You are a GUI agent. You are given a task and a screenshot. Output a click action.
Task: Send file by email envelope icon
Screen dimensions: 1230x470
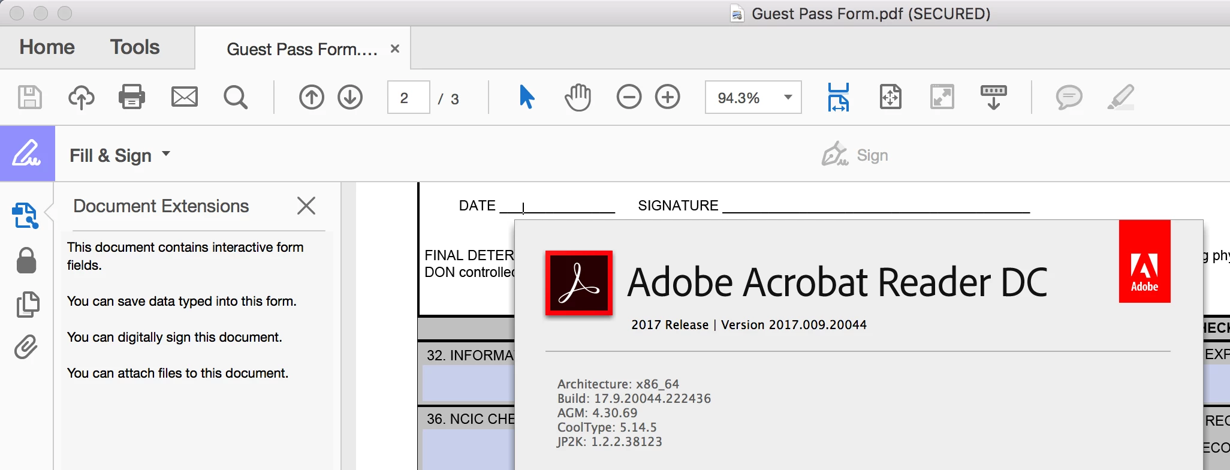coord(185,97)
